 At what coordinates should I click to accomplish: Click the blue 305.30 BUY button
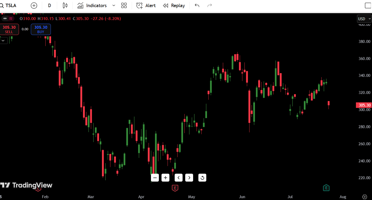pyautogui.click(x=41, y=29)
